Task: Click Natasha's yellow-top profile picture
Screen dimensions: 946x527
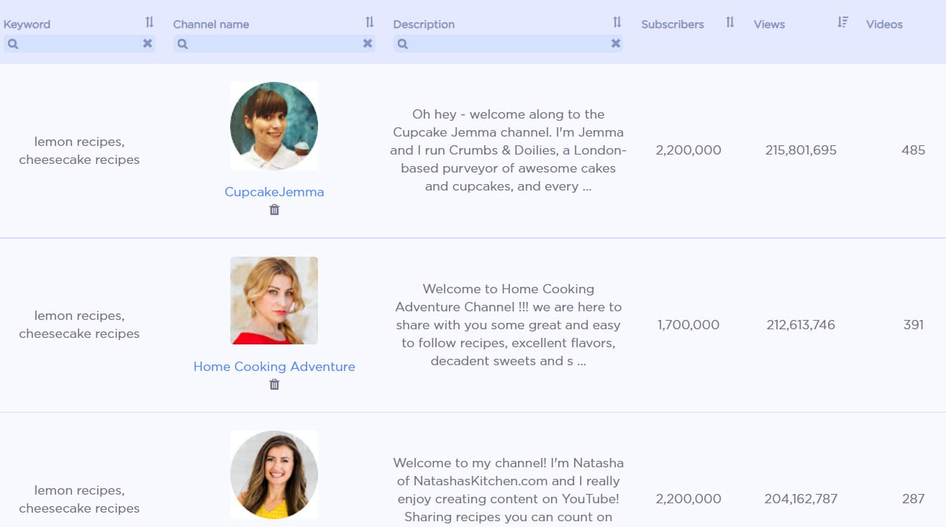Action: click(274, 475)
